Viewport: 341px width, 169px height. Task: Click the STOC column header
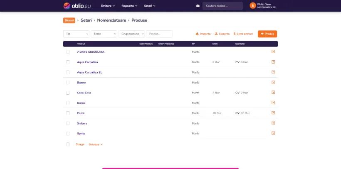215,44
